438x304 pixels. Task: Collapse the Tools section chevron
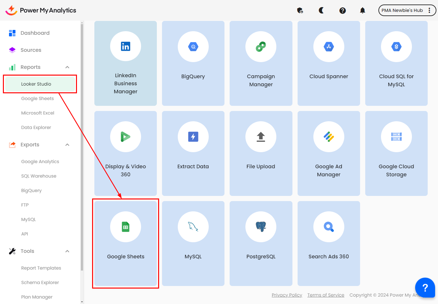coord(67,251)
